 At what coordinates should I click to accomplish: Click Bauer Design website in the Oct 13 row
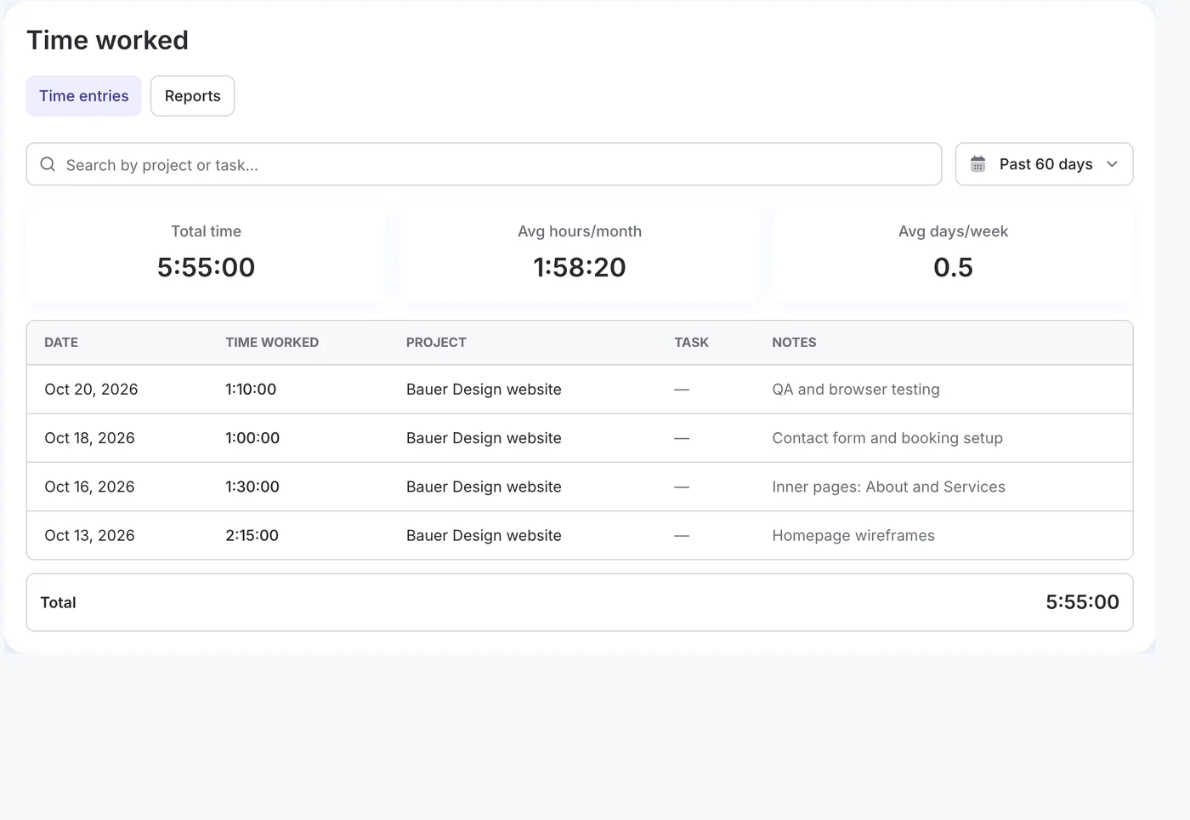(x=484, y=535)
